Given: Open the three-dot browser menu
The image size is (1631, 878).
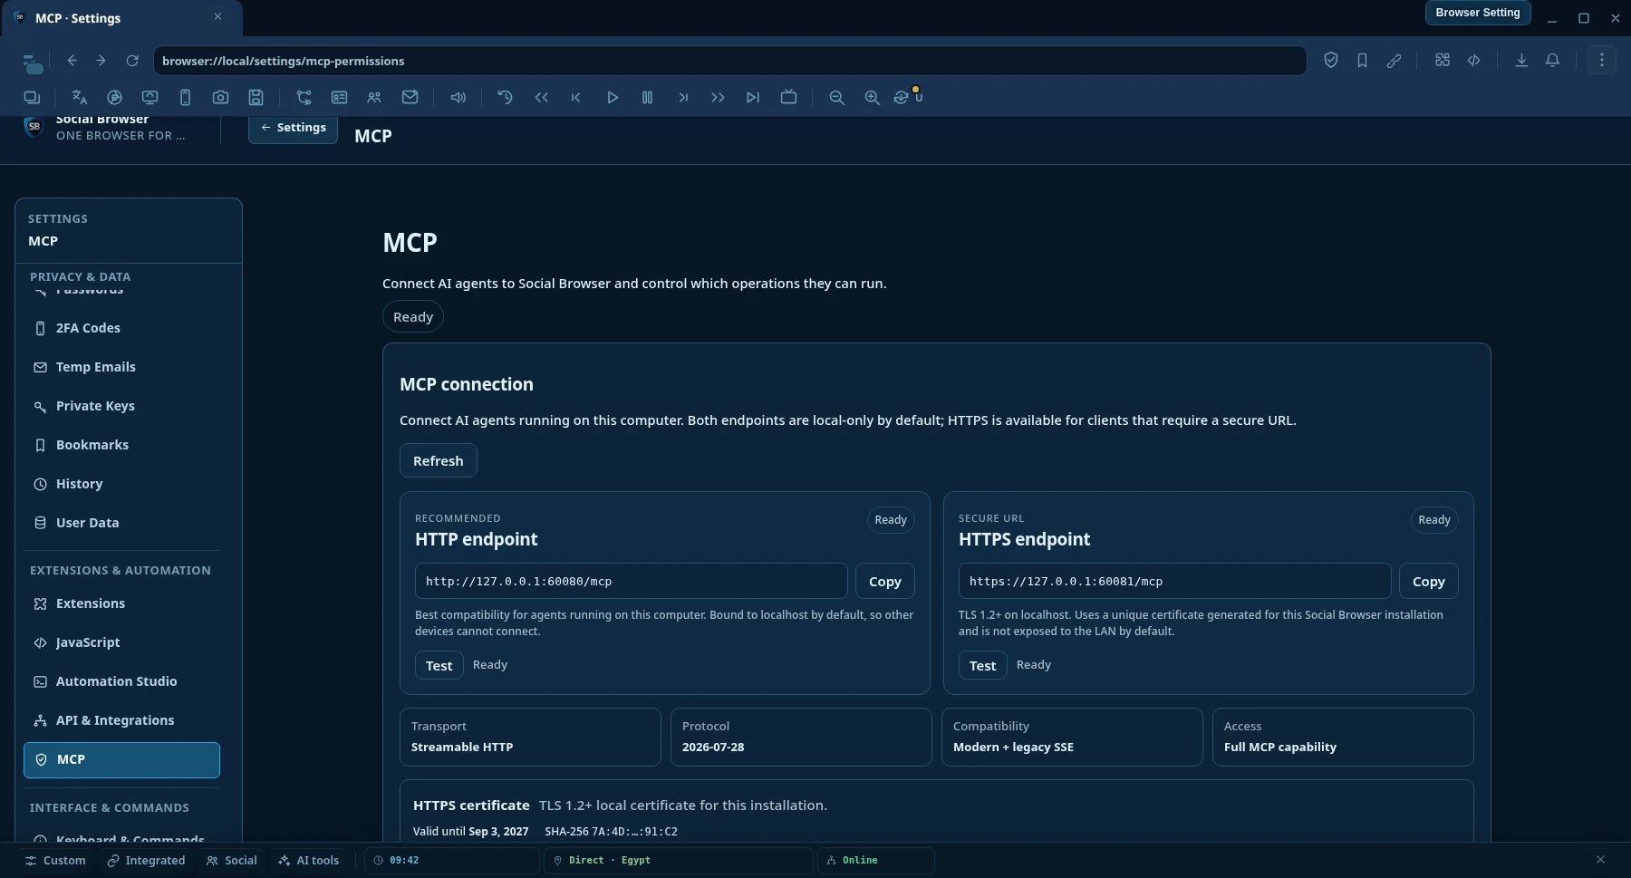Looking at the screenshot, I should 1602,61.
